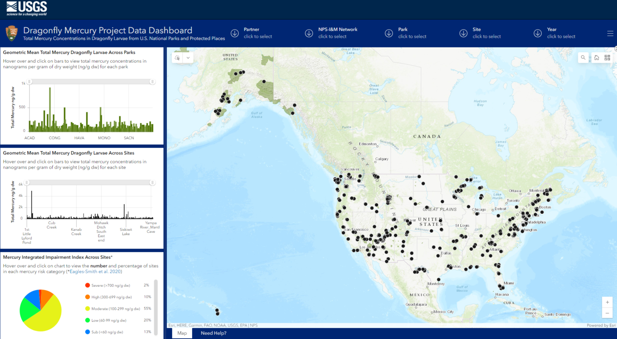Click the Powered by Esri link
Viewport: 617px width, 339px height.
(x=600, y=325)
